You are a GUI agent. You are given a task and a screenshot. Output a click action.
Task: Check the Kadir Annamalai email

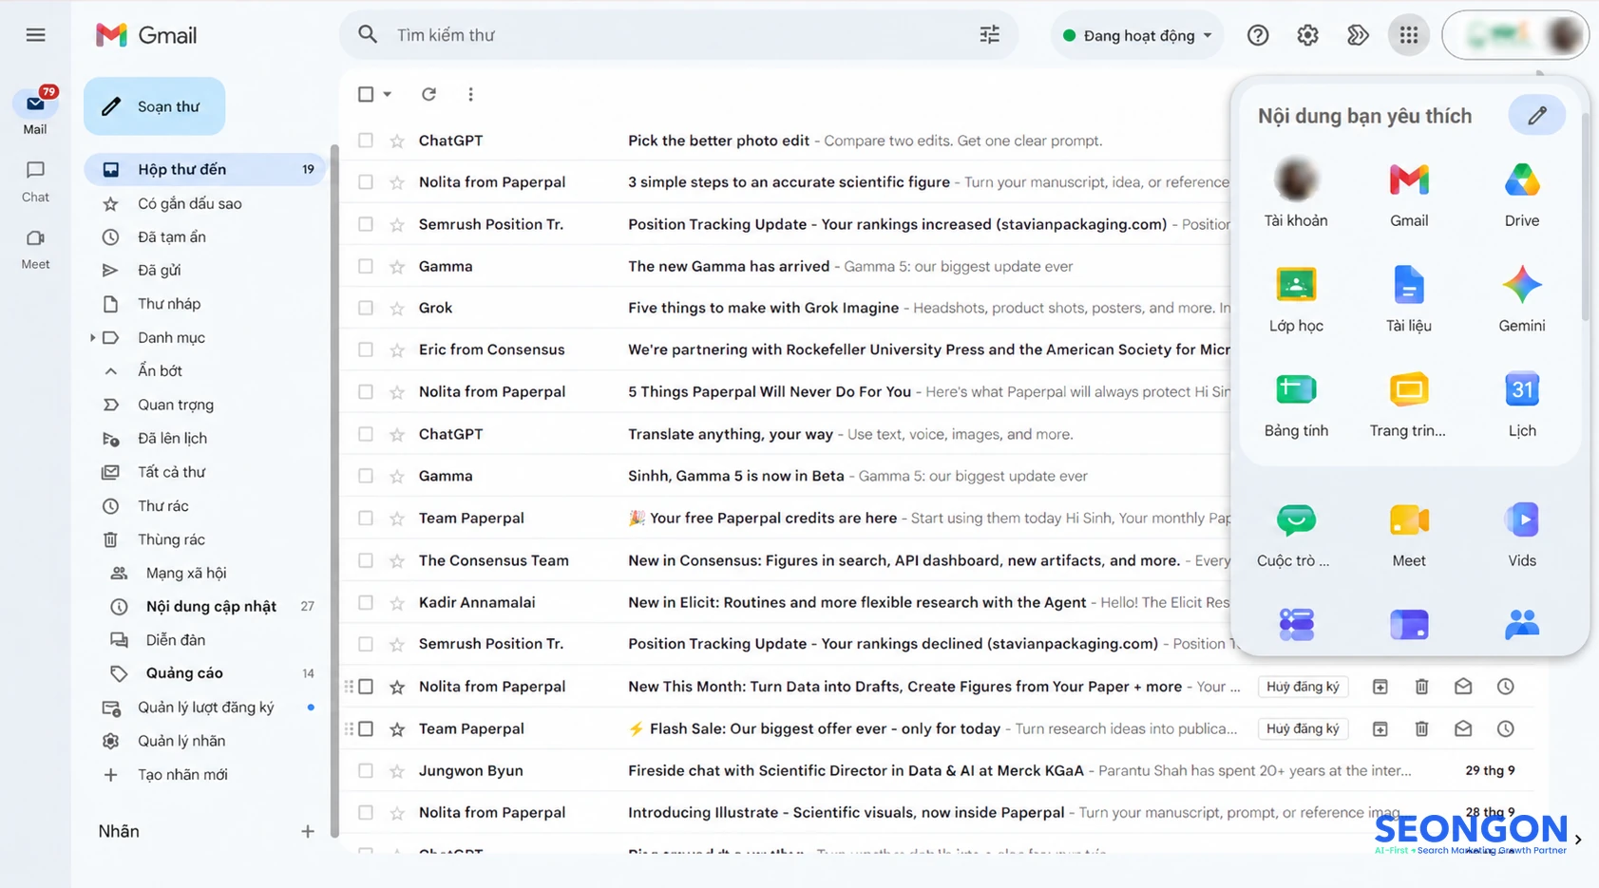[x=366, y=602]
